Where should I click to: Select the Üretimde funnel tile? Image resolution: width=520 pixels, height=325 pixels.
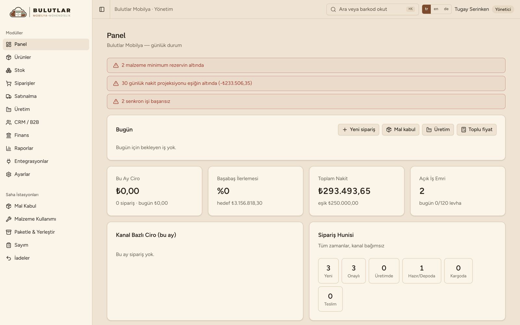(x=384, y=271)
